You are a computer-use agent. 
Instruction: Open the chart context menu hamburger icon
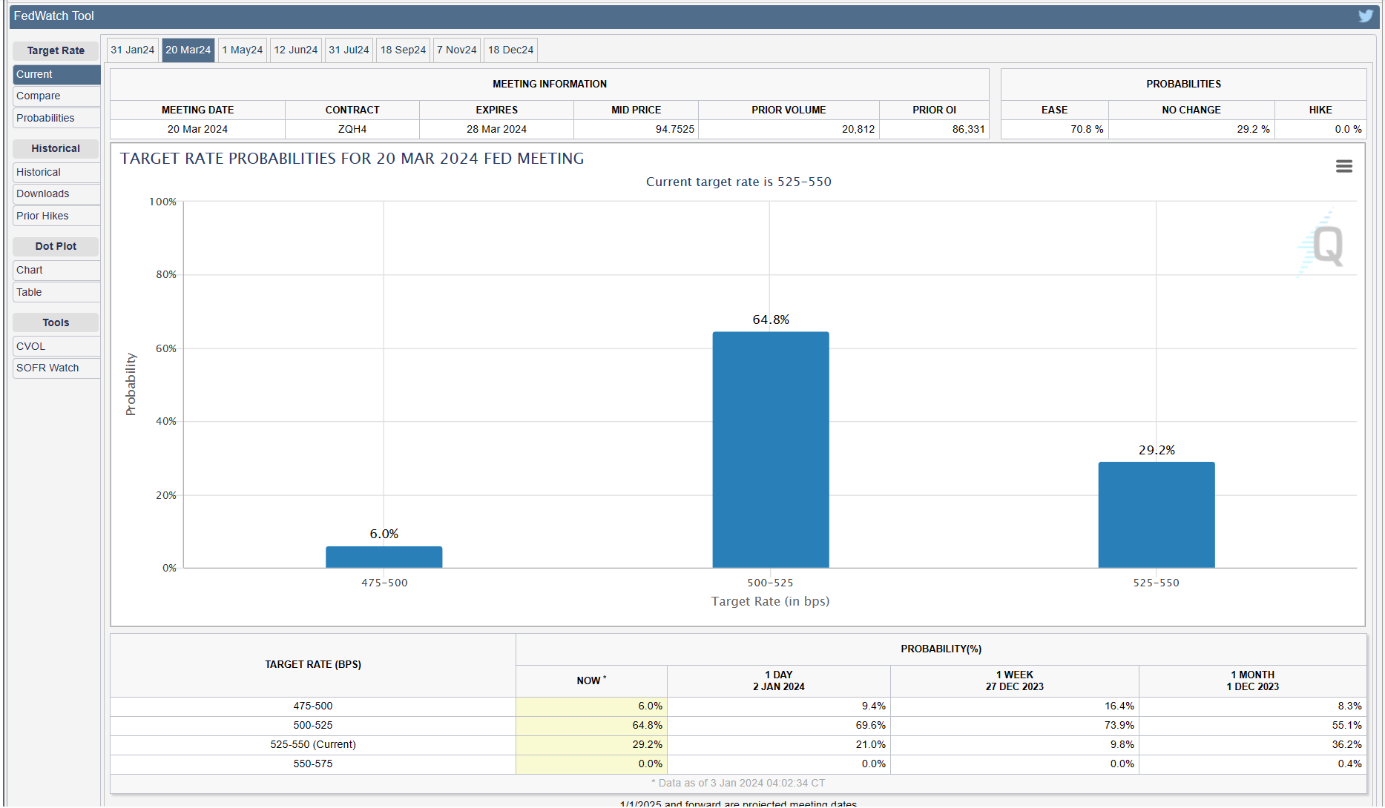click(1344, 166)
